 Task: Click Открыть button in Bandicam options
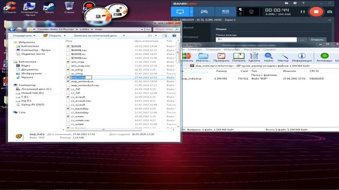317,40
